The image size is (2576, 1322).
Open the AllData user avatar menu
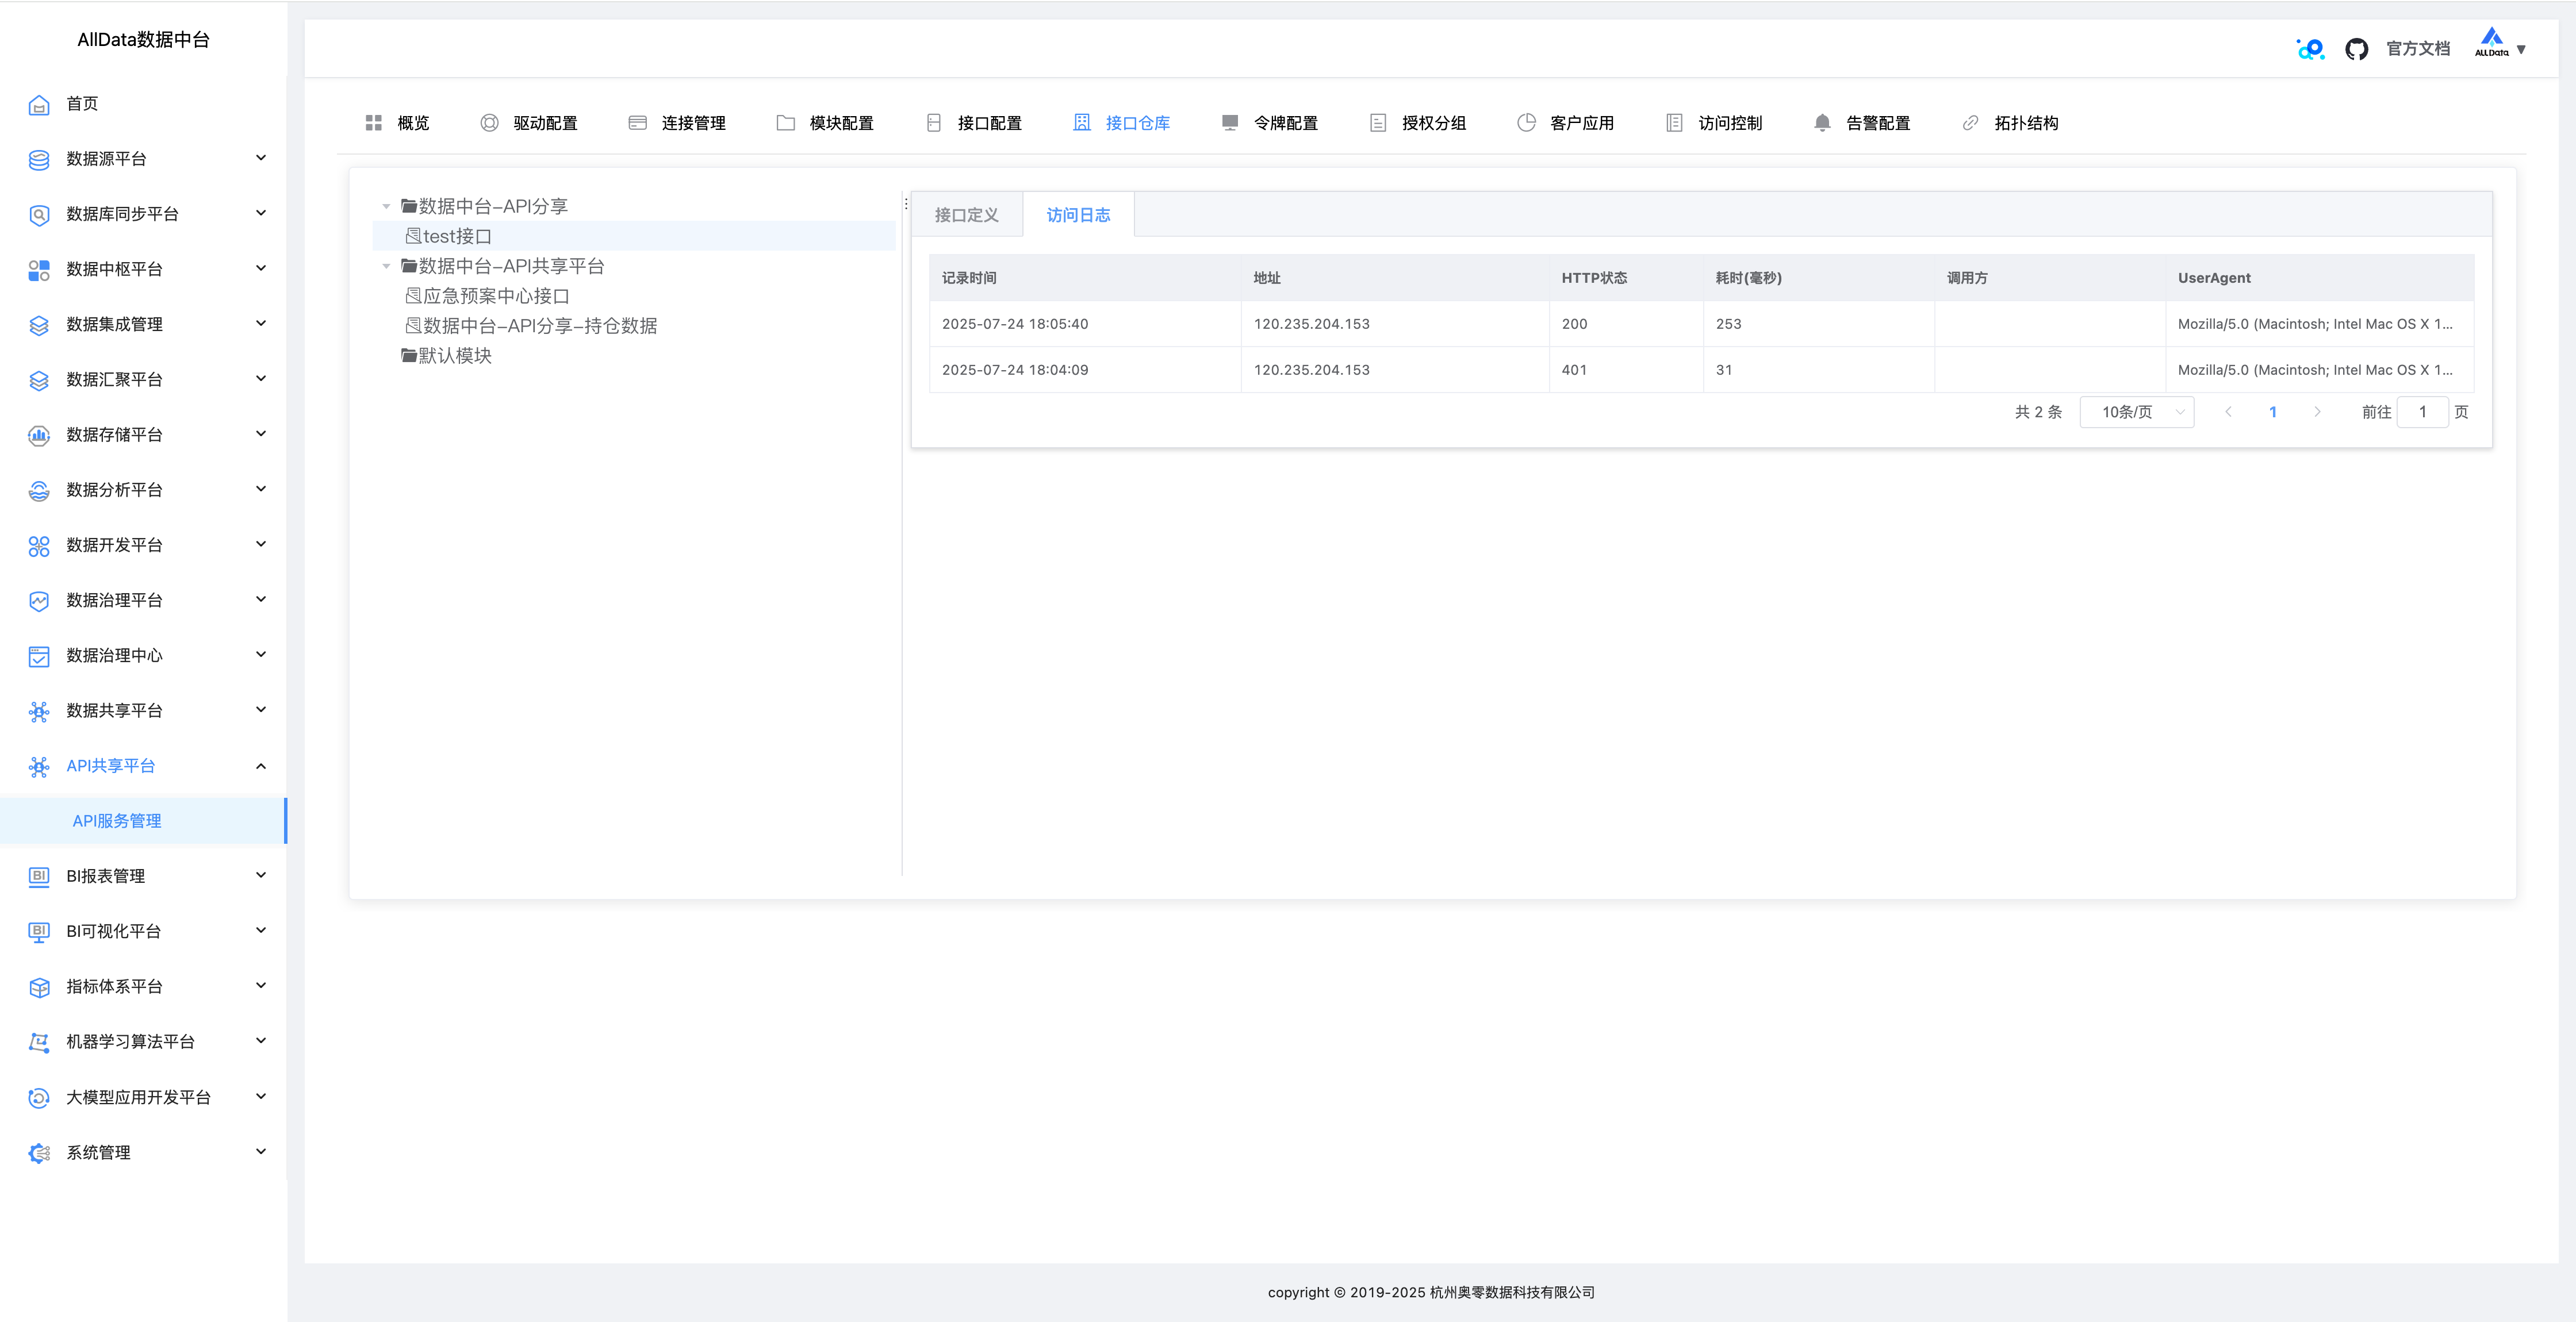[x=2500, y=44]
